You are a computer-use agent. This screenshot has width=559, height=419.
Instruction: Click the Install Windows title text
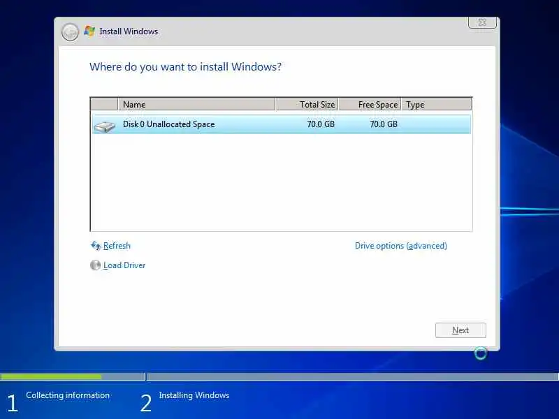pyautogui.click(x=129, y=31)
